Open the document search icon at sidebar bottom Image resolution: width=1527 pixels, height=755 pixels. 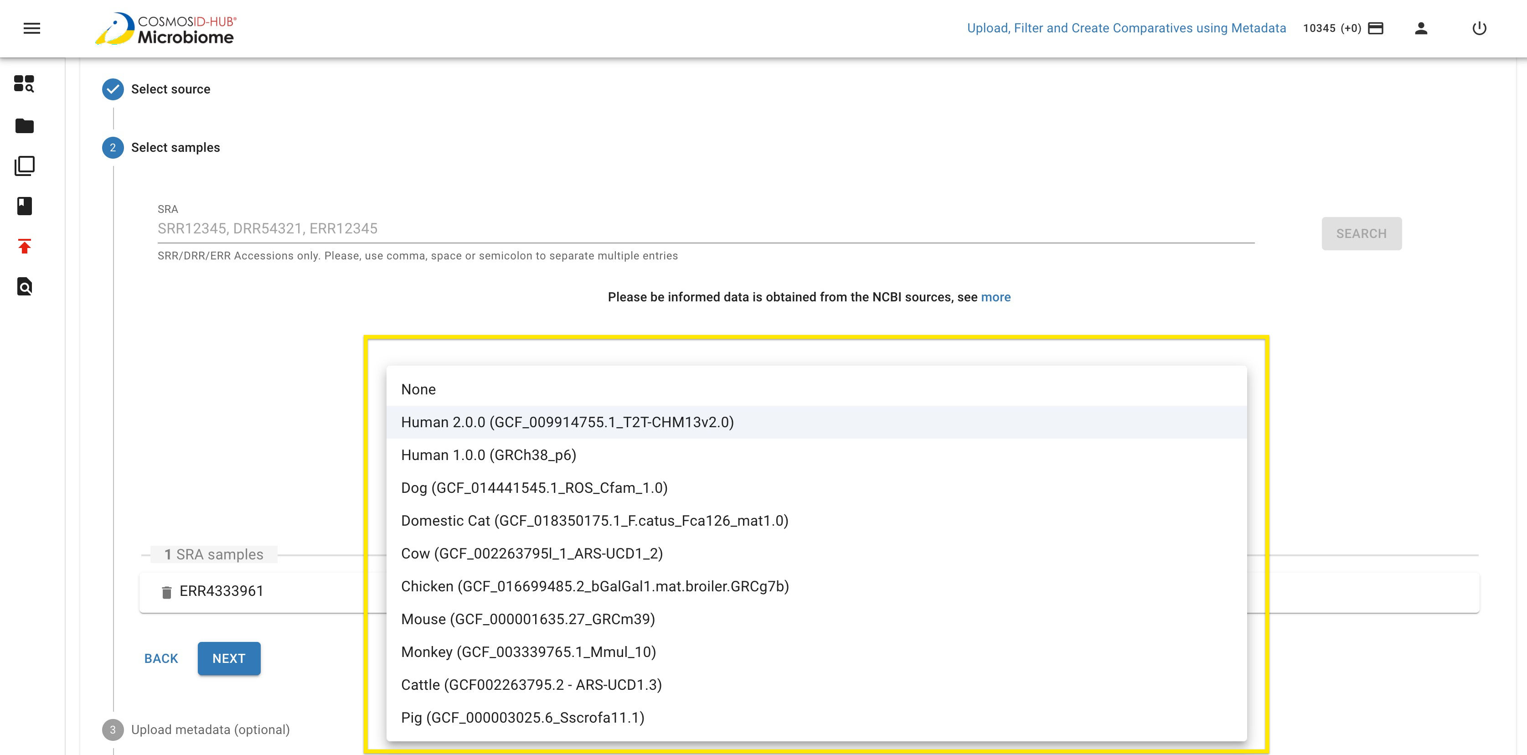click(24, 286)
